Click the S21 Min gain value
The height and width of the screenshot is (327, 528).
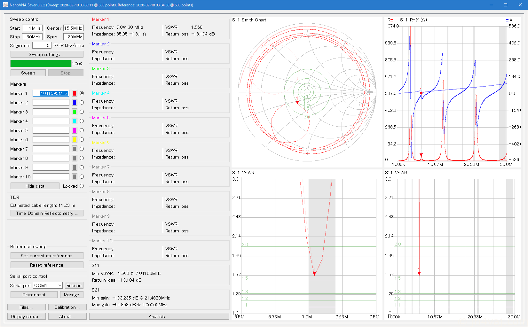tap(141, 298)
